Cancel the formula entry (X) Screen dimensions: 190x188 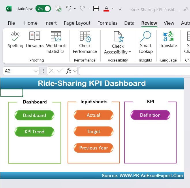point(51,71)
